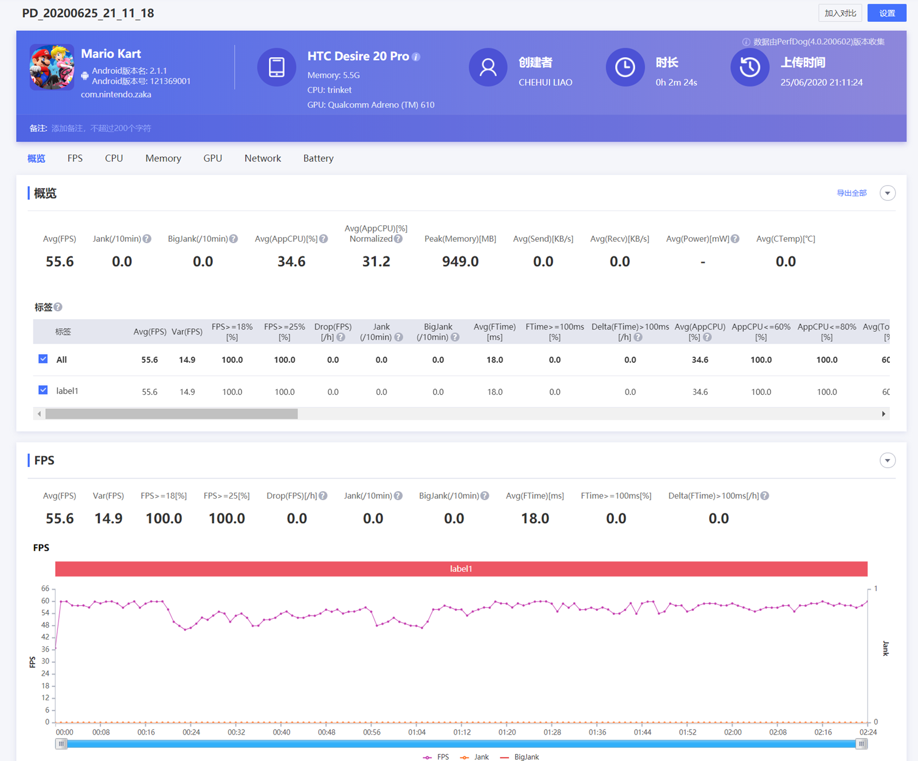Viewport: 918px width, 761px height.
Task: Click help icon beside Avg(Power)[mW]
Action: [735, 239]
